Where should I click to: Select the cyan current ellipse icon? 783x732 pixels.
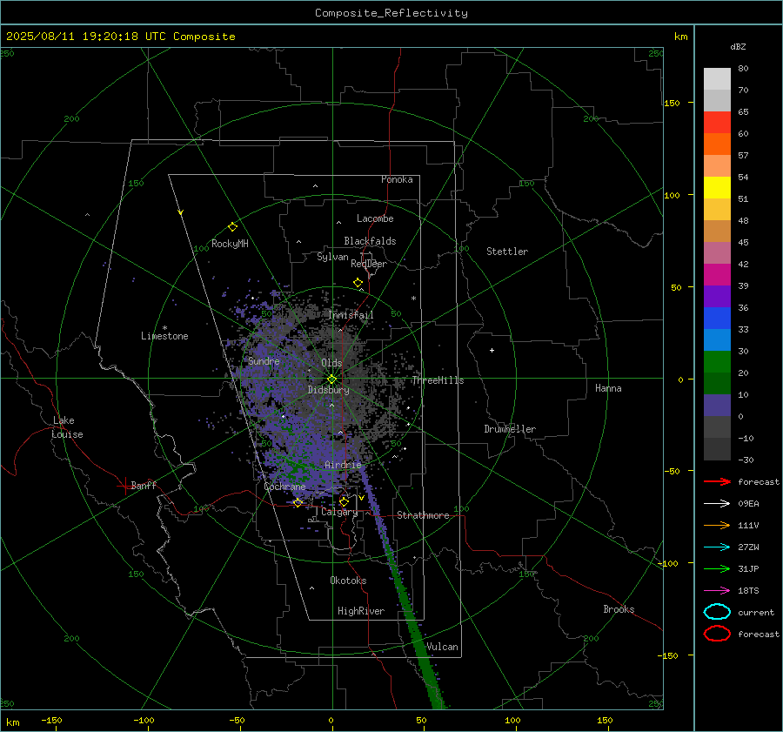717,612
